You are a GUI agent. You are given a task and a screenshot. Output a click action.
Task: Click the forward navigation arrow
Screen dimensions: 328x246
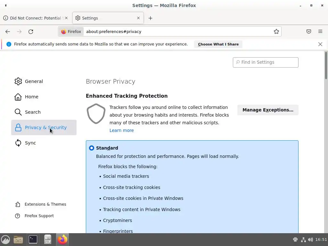(19, 32)
